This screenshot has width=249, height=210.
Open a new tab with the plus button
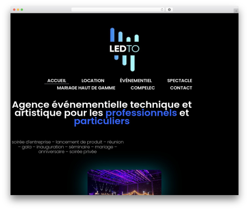[236, 11]
